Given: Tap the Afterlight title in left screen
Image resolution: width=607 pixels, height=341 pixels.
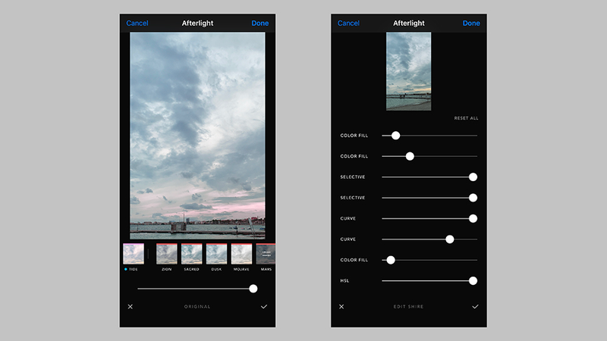Looking at the screenshot, I should coord(197,23).
